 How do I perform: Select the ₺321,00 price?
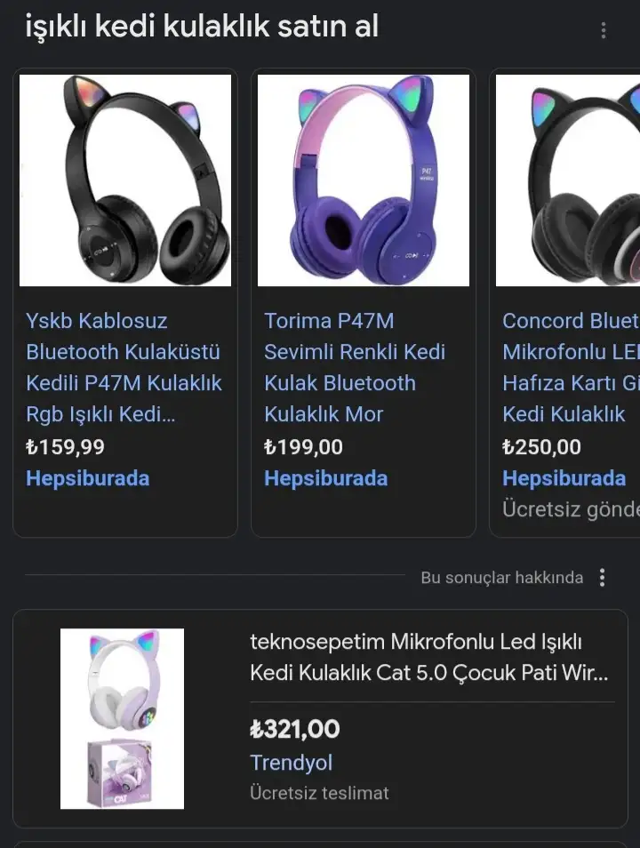(x=295, y=729)
